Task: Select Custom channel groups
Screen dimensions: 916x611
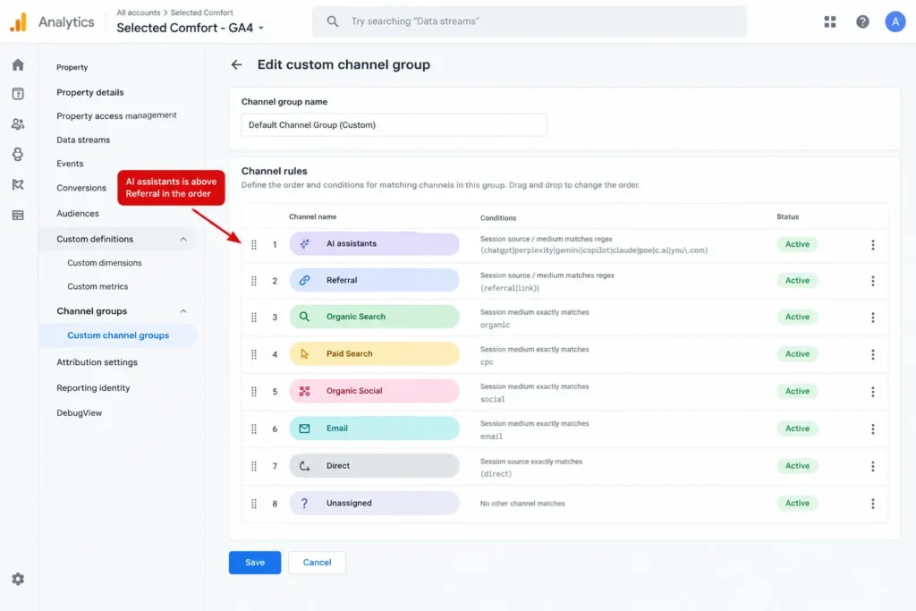Action: [x=118, y=335]
